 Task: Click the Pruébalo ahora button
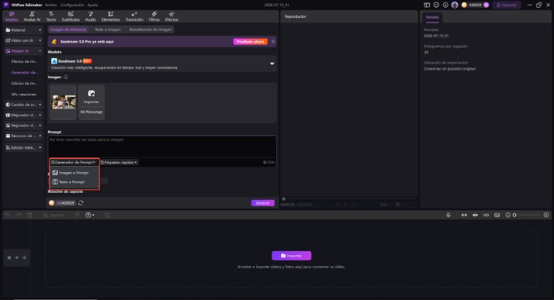point(250,41)
